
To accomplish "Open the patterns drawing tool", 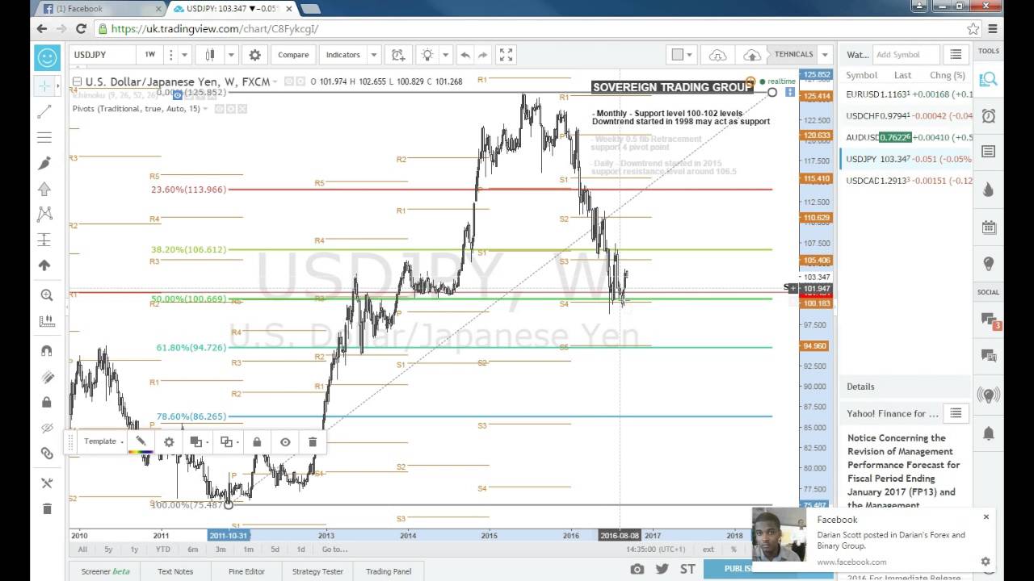I will pyautogui.click(x=44, y=214).
